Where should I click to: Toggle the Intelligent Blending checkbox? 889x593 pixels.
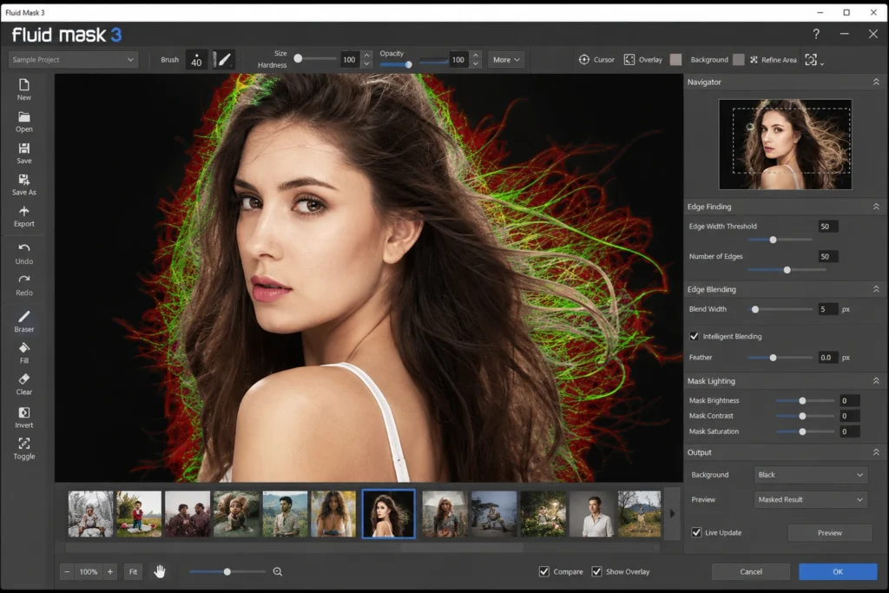click(x=694, y=336)
